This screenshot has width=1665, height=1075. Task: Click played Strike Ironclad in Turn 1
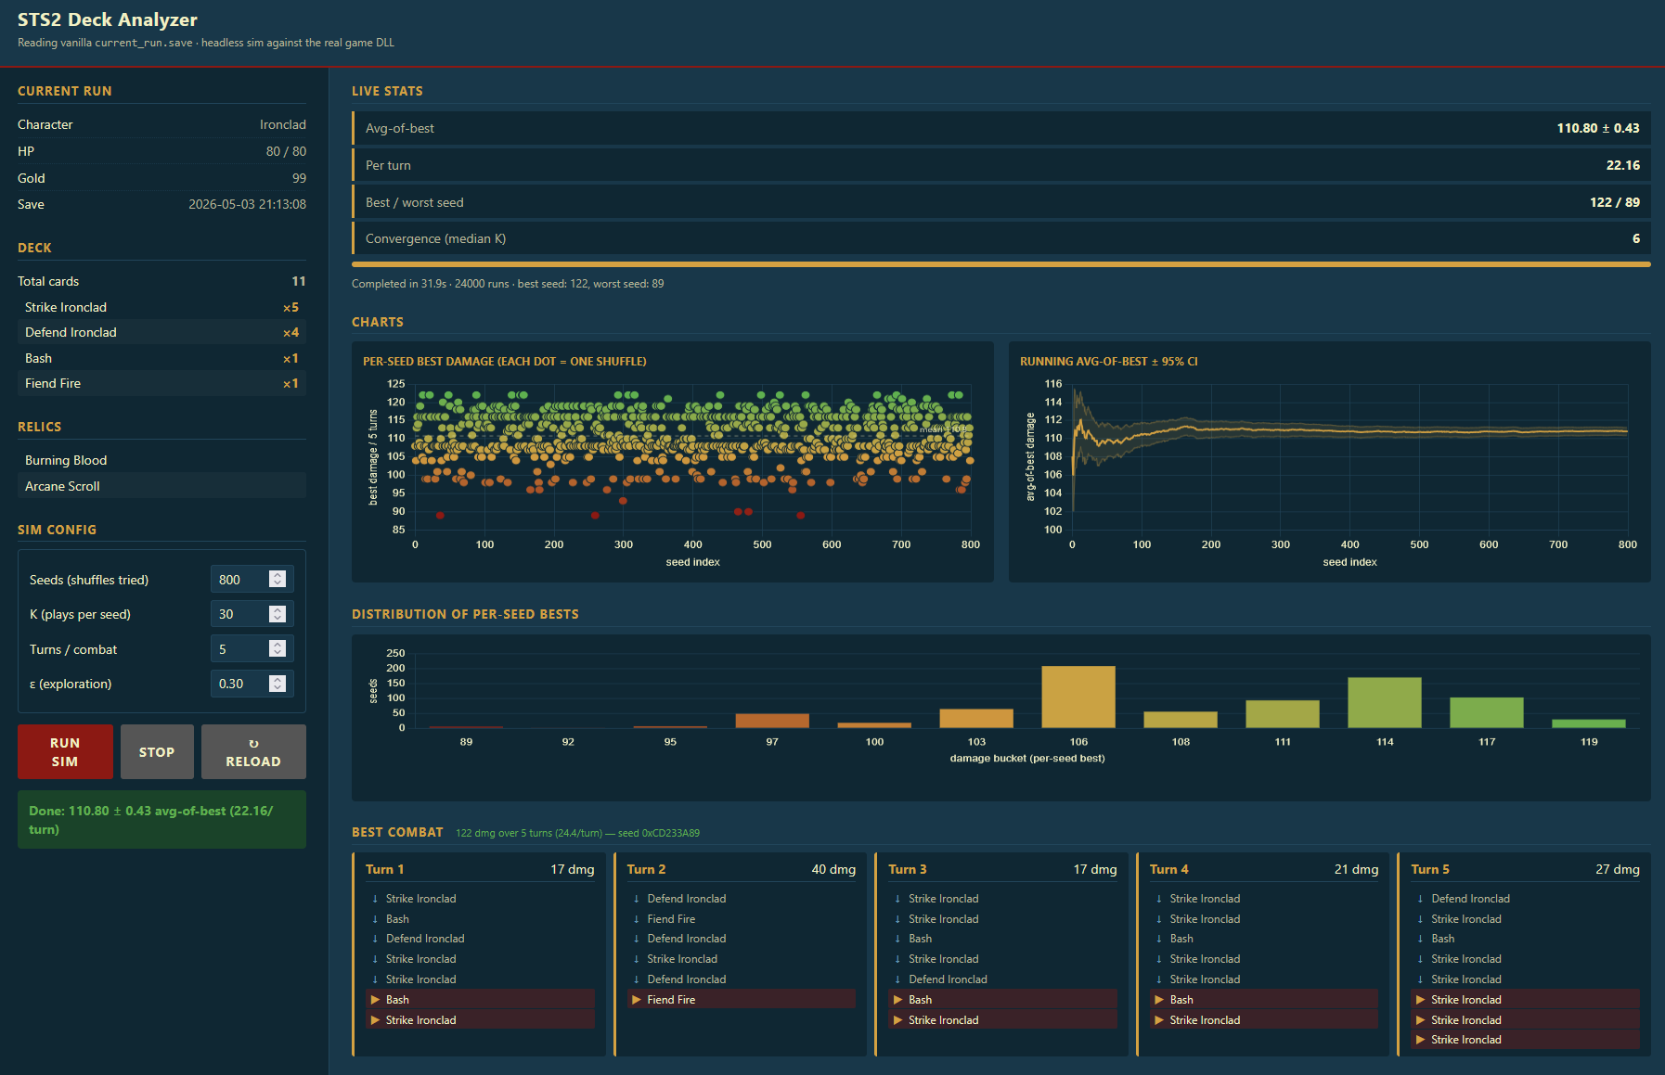480,1019
